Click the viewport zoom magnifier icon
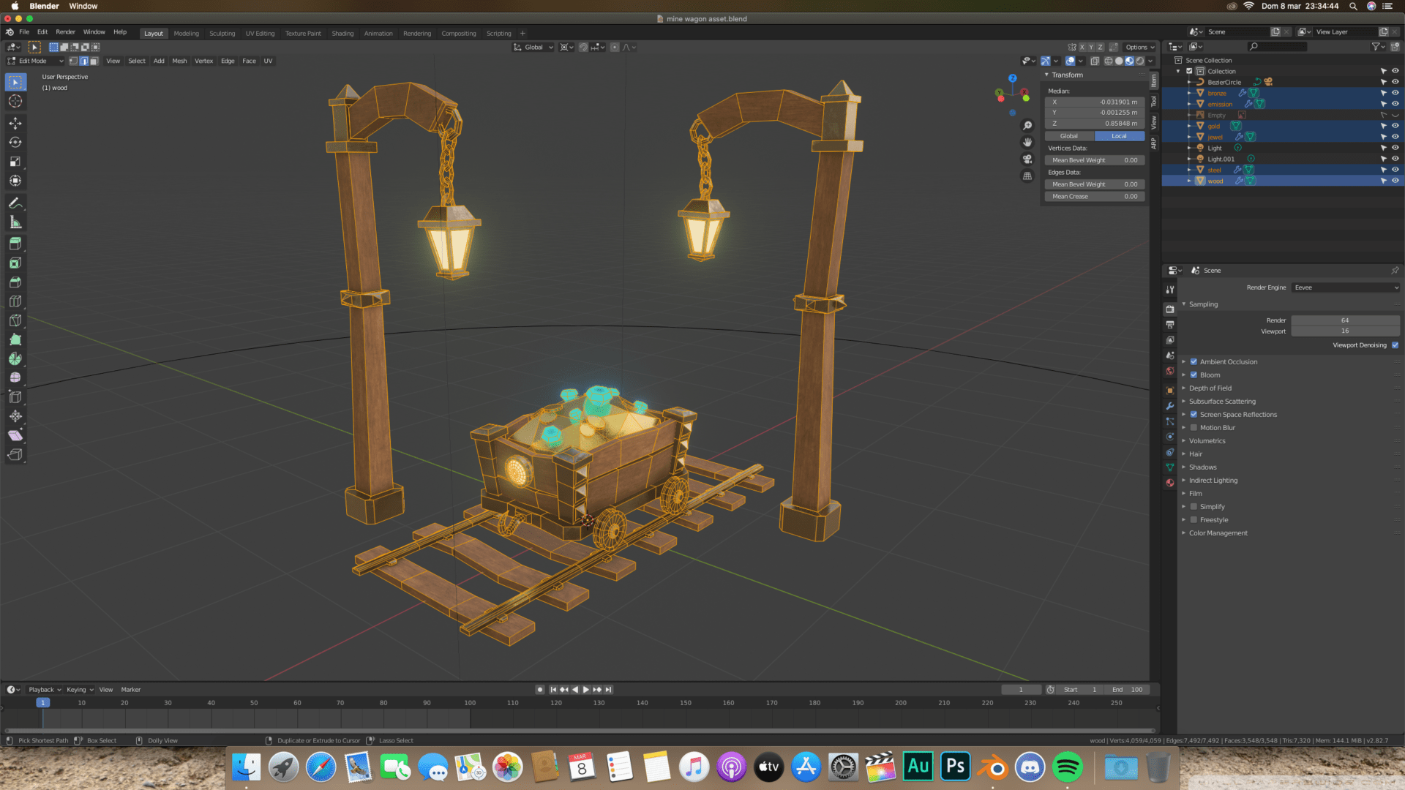 pyautogui.click(x=1027, y=126)
